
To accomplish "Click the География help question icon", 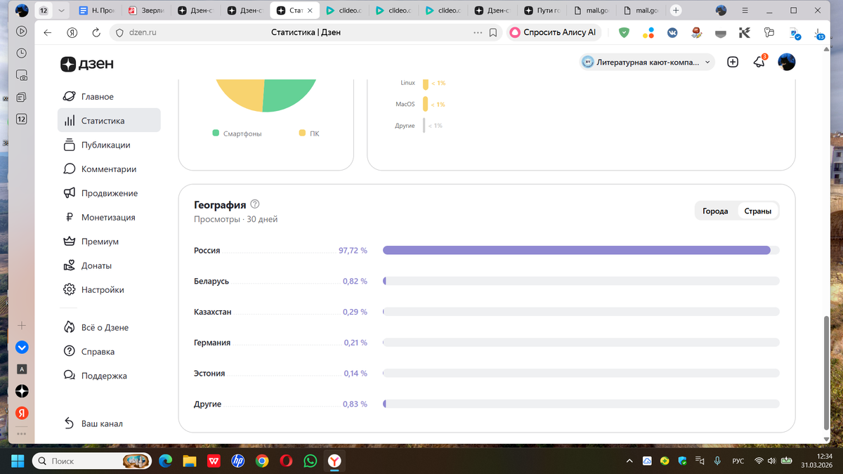I will 255,204.
